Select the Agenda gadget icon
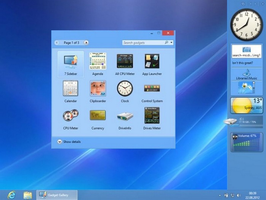The image size is (266, 200). (x=98, y=61)
